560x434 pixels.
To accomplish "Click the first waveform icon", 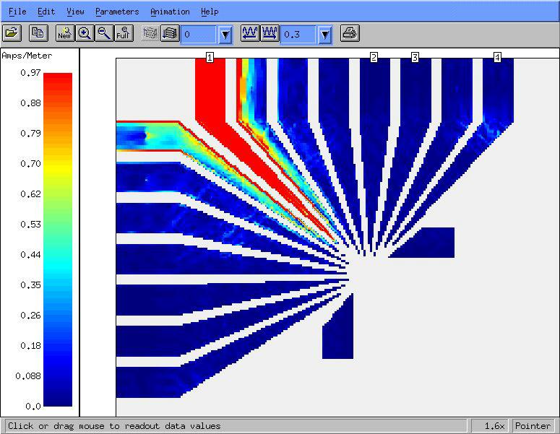I will [250, 33].
